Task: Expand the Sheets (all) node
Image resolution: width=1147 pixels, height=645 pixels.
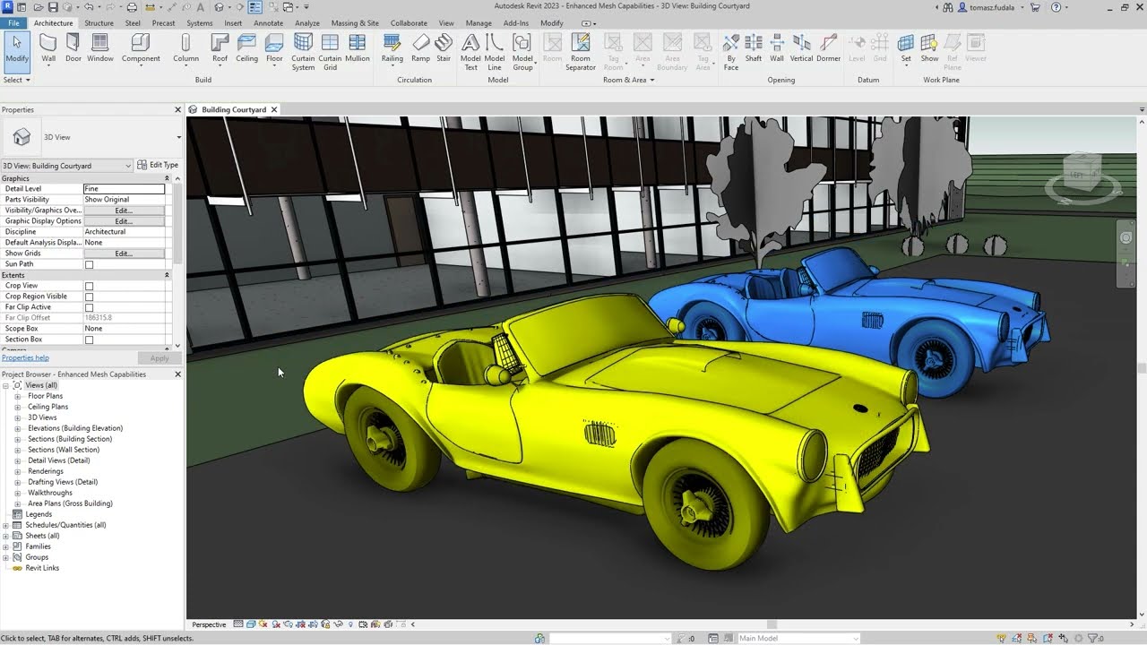Action: [5, 536]
